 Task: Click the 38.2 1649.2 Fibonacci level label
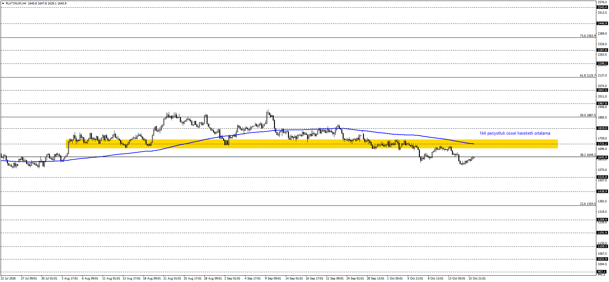point(588,155)
